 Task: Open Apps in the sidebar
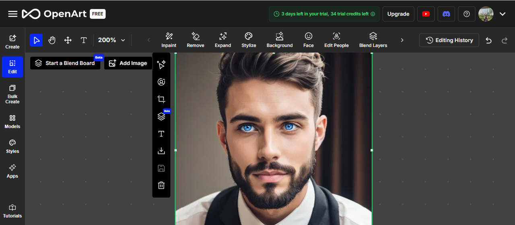pyautogui.click(x=12, y=171)
